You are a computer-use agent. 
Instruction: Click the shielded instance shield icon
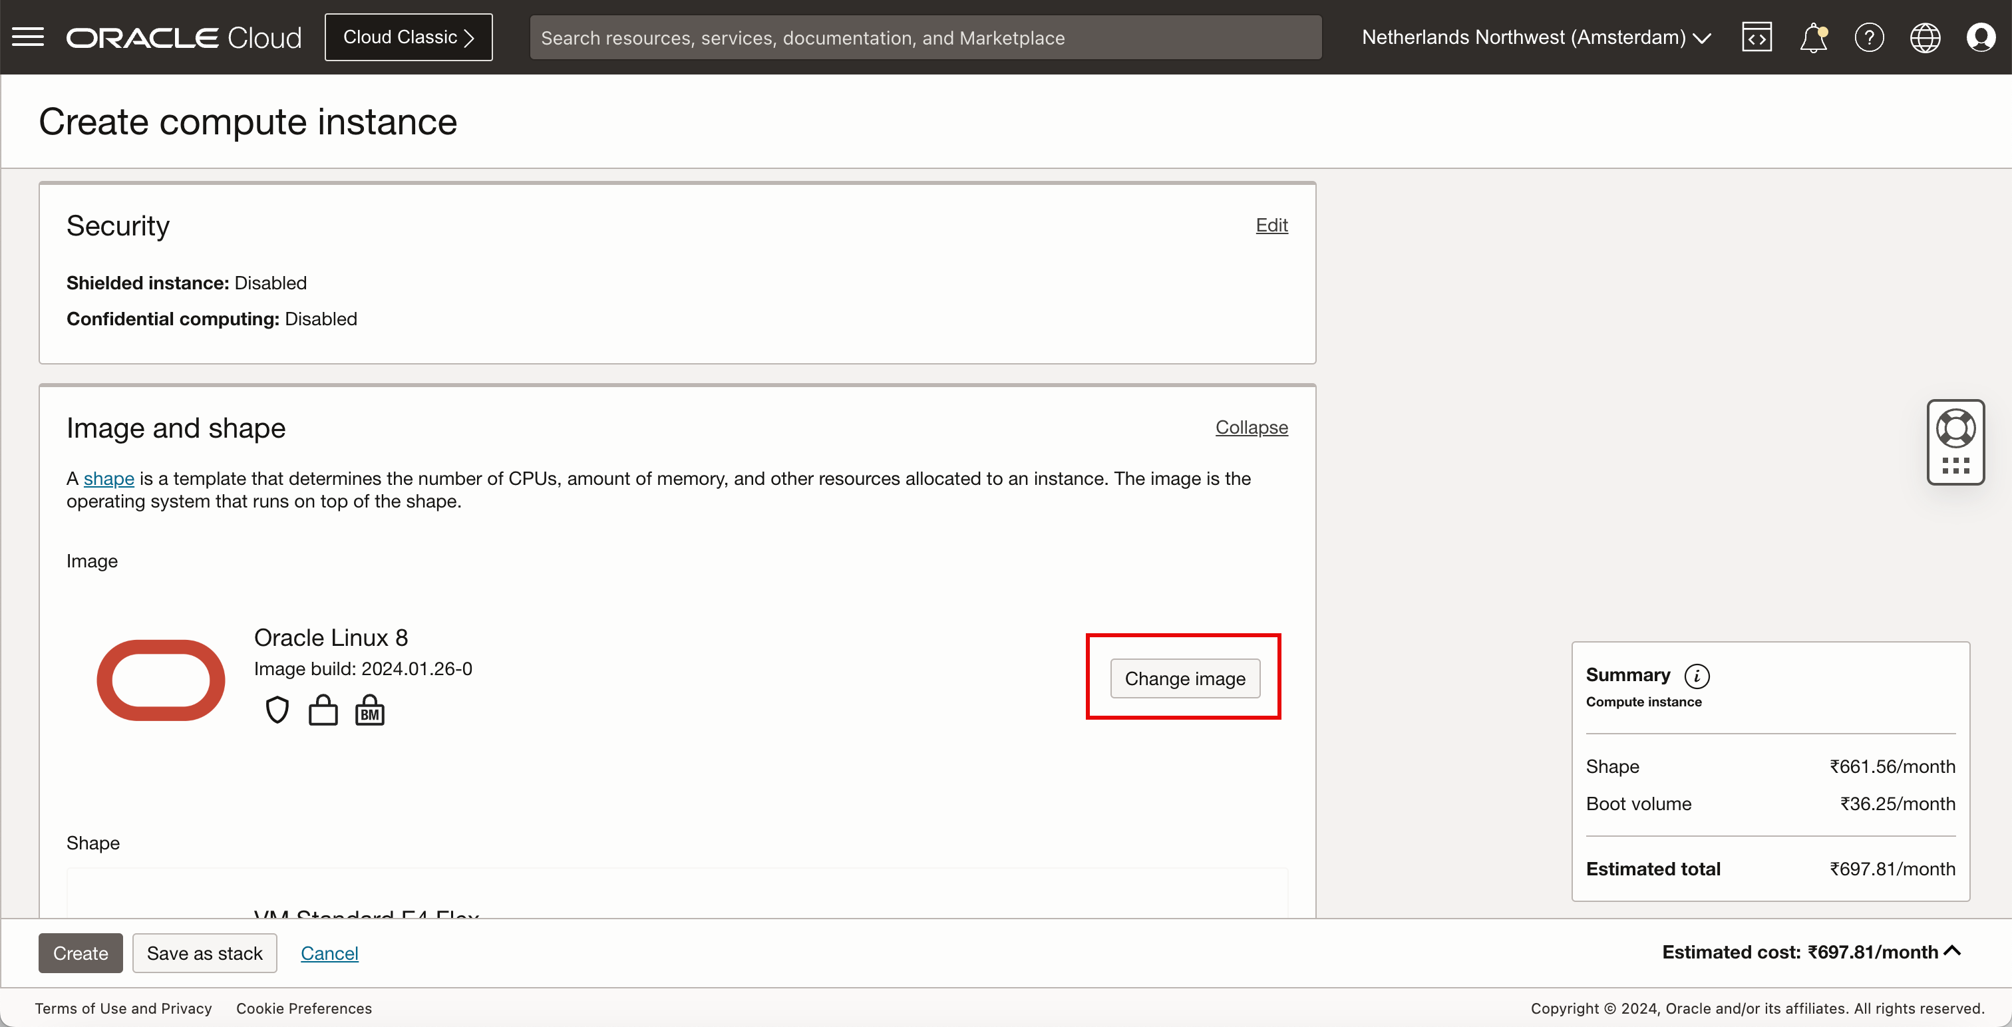[277, 710]
